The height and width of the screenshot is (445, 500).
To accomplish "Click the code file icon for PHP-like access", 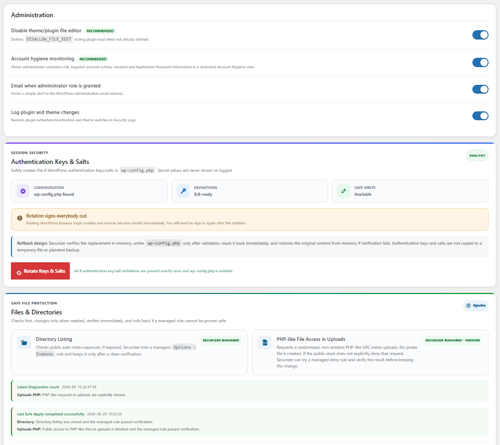I will (265, 342).
